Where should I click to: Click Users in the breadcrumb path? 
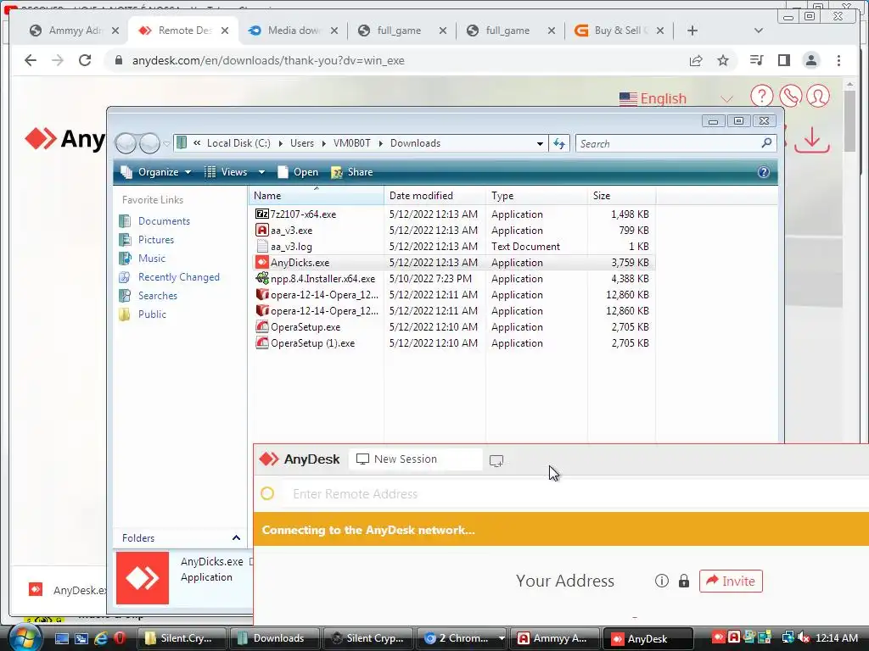(x=302, y=142)
